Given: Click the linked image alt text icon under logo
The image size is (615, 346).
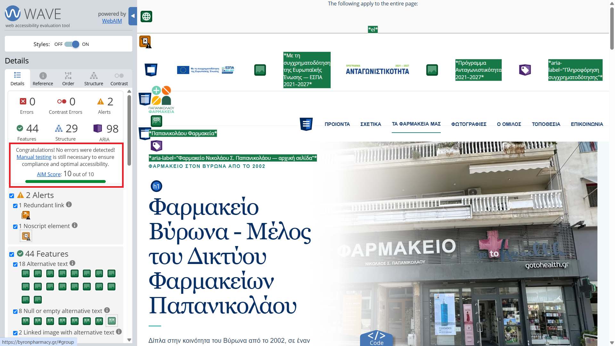Looking at the screenshot, I should pyautogui.click(x=156, y=121).
